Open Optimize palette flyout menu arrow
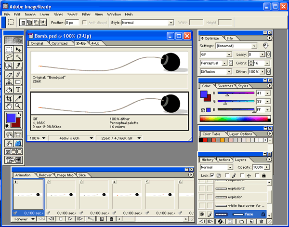This screenshot has height=227, width=289. pos(269,38)
